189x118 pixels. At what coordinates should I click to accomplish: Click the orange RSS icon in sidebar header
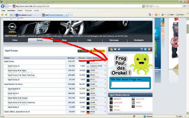point(149,49)
